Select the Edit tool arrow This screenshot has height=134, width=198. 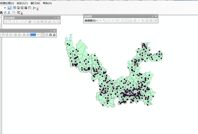(x=100, y=20)
